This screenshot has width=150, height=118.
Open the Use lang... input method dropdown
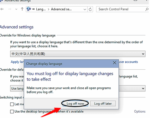tap(78, 88)
